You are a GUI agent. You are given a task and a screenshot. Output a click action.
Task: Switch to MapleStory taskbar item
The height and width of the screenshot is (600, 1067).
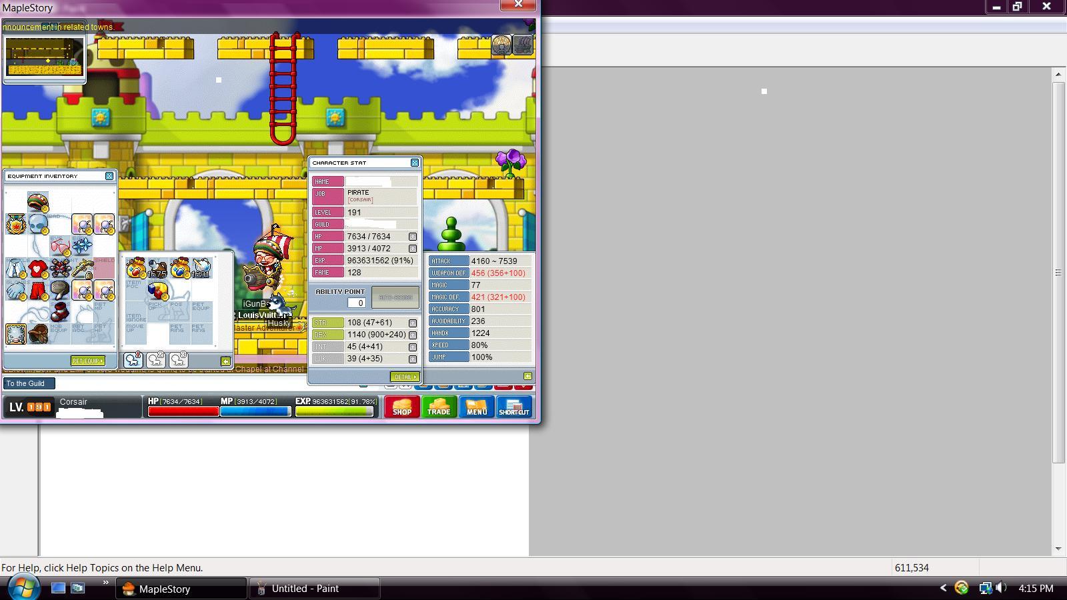(x=181, y=589)
